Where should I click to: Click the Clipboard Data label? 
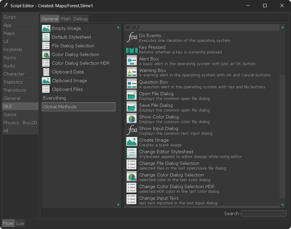[x=68, y=72]
